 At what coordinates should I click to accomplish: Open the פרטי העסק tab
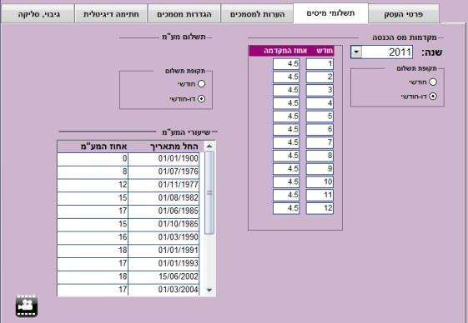(404, 13)
